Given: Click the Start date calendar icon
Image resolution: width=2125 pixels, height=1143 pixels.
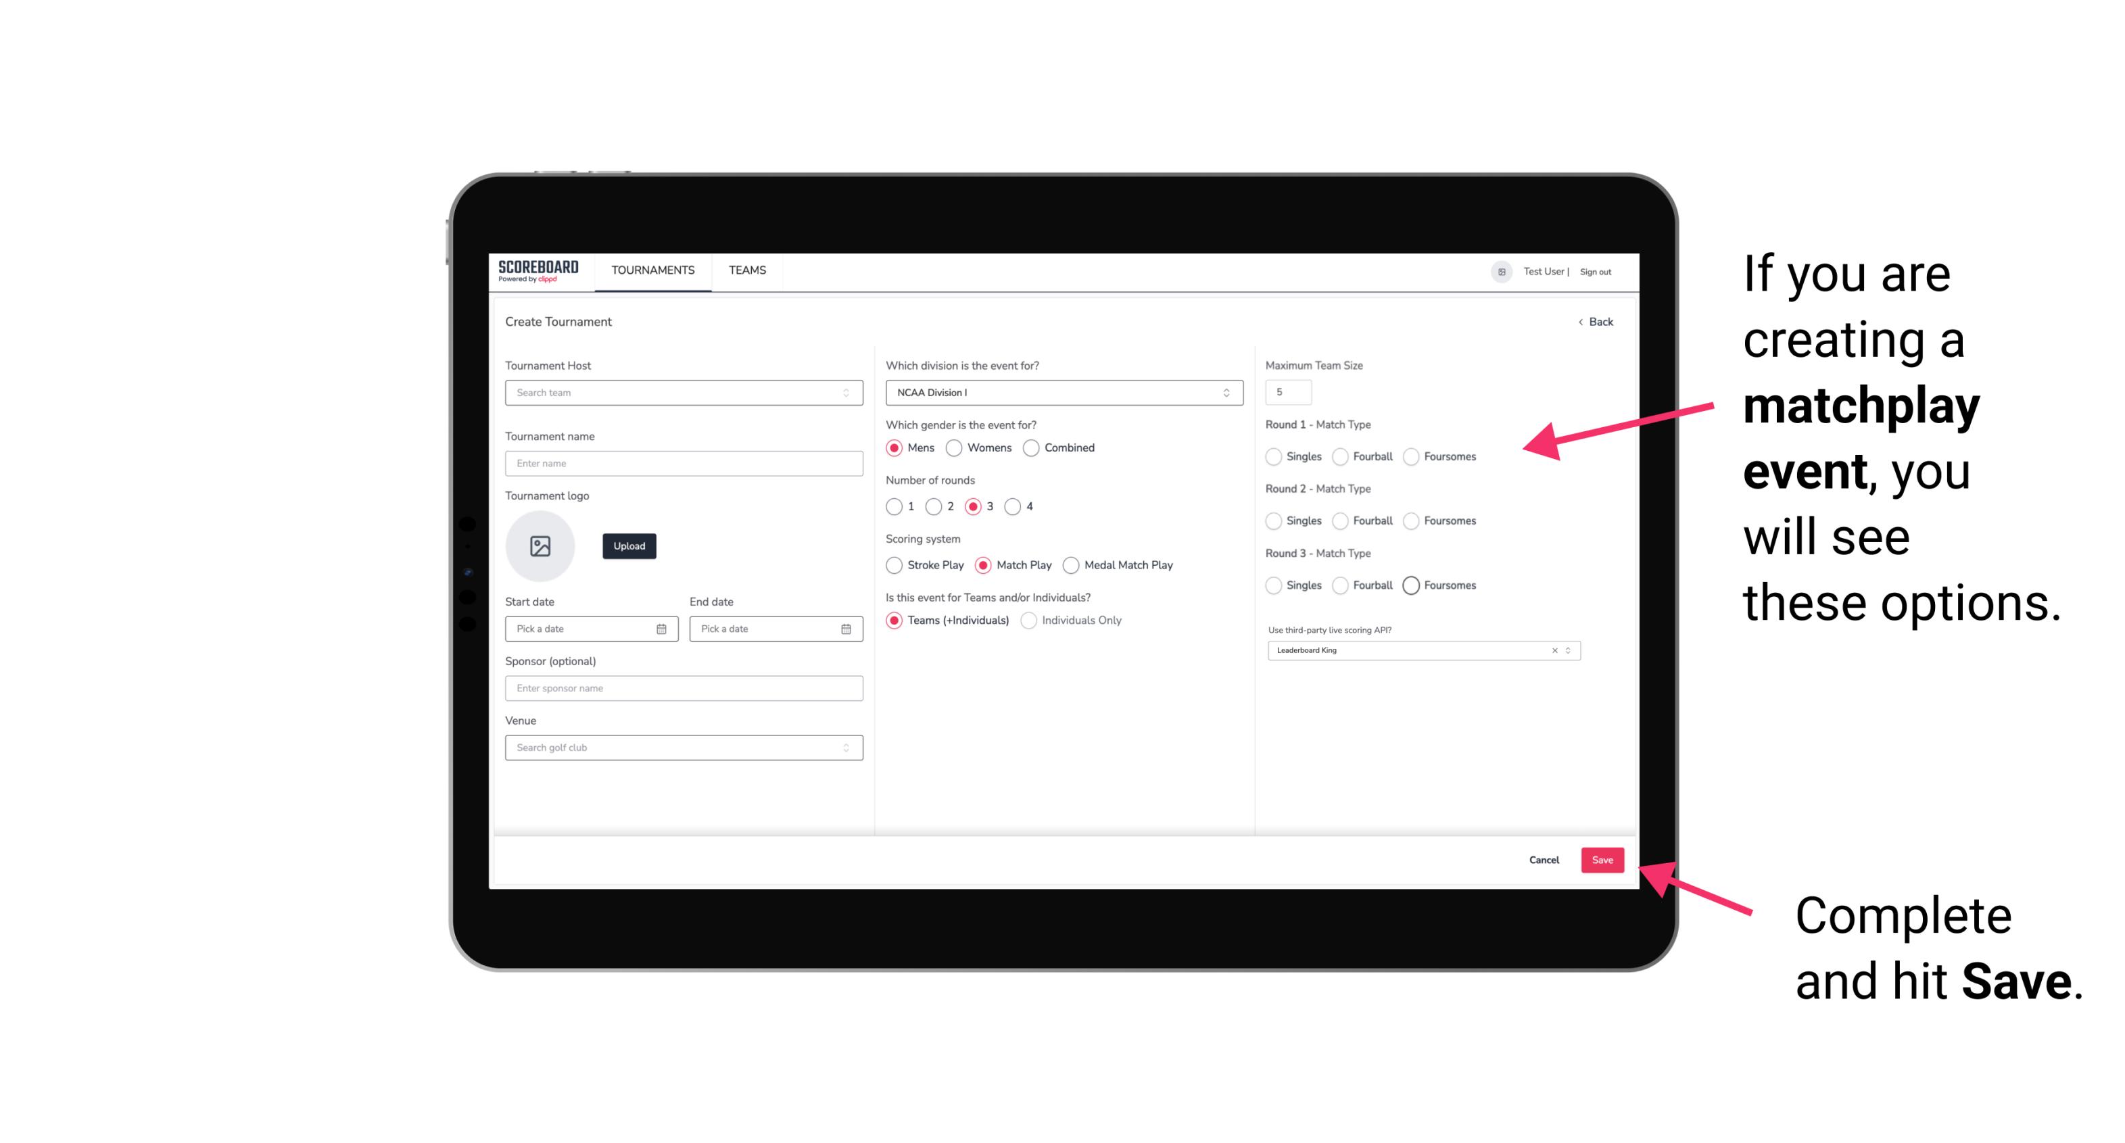Looking at the screenshot, I should (661, 628).
